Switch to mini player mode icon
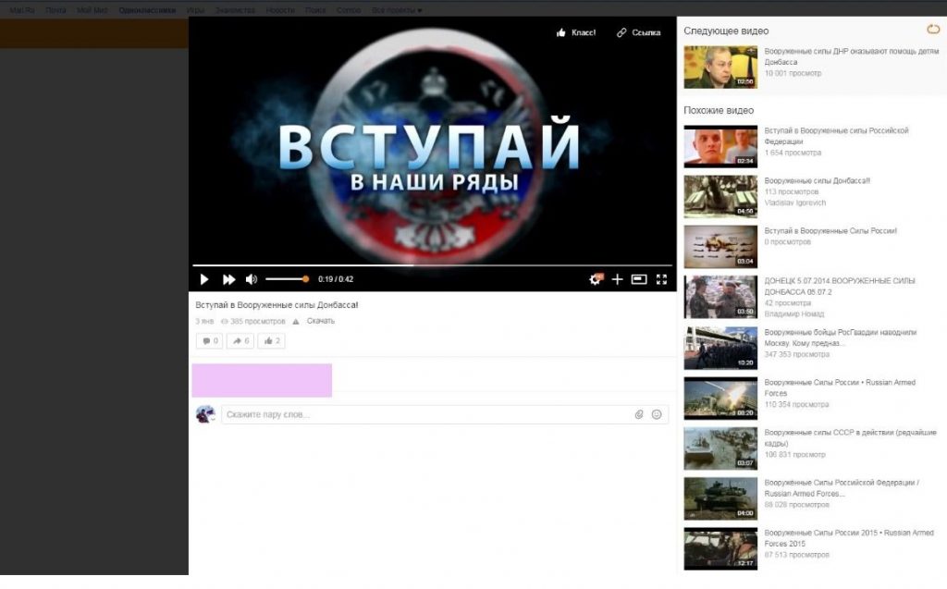Screen dimensions: 947x589 (639, 279)
